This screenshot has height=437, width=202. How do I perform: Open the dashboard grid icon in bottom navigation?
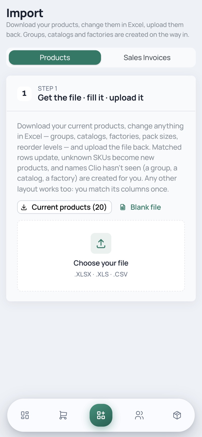click(25, 415)
